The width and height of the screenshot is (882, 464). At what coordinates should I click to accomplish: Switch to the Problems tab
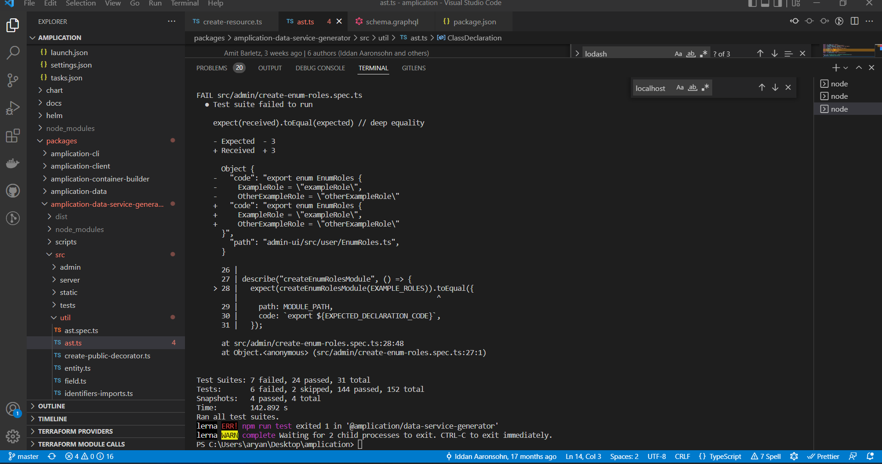coord(212,68)
